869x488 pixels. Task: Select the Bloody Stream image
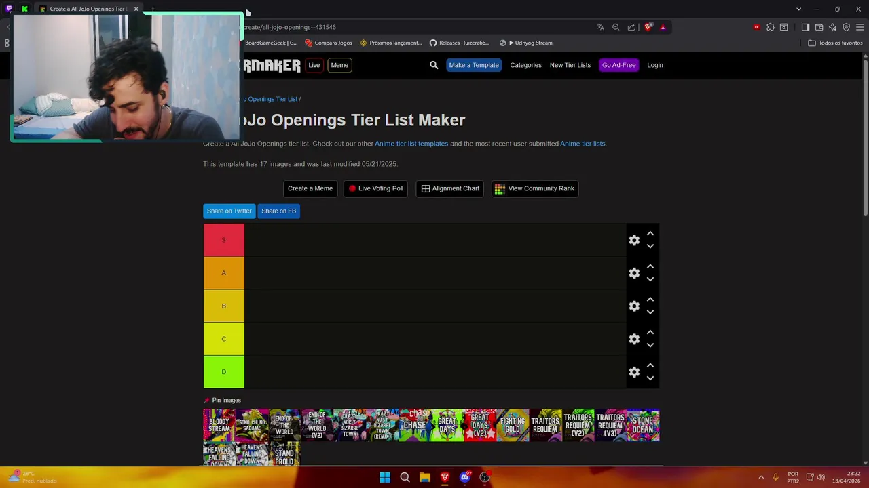(219, 425)
